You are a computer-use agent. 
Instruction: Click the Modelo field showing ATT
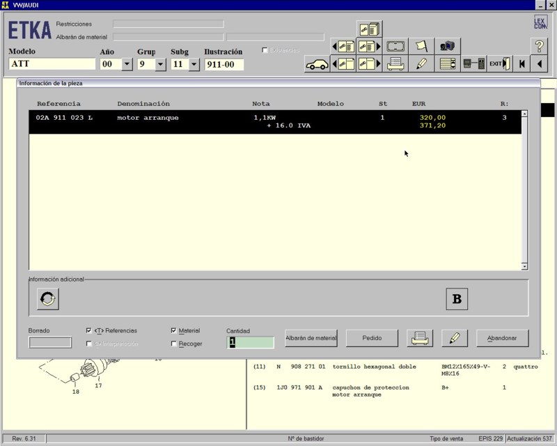click(x=52, y=64)
